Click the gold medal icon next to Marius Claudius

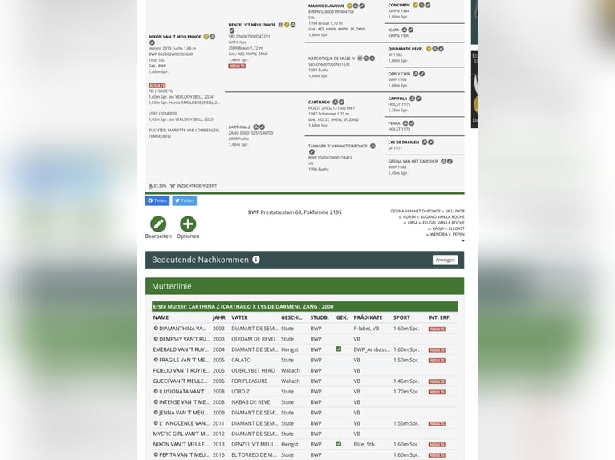tap(349, 6)
